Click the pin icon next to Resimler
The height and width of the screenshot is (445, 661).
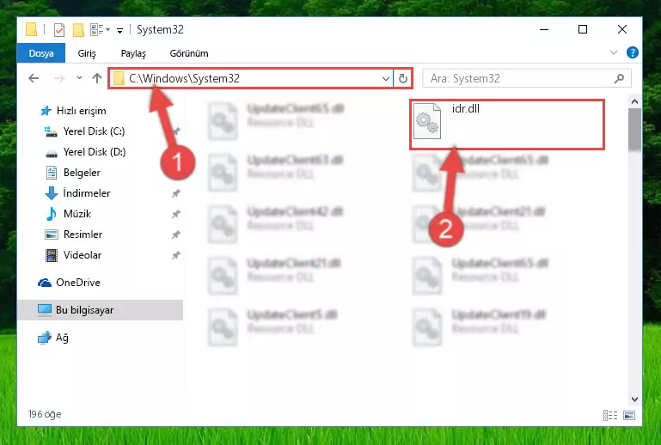176,235
